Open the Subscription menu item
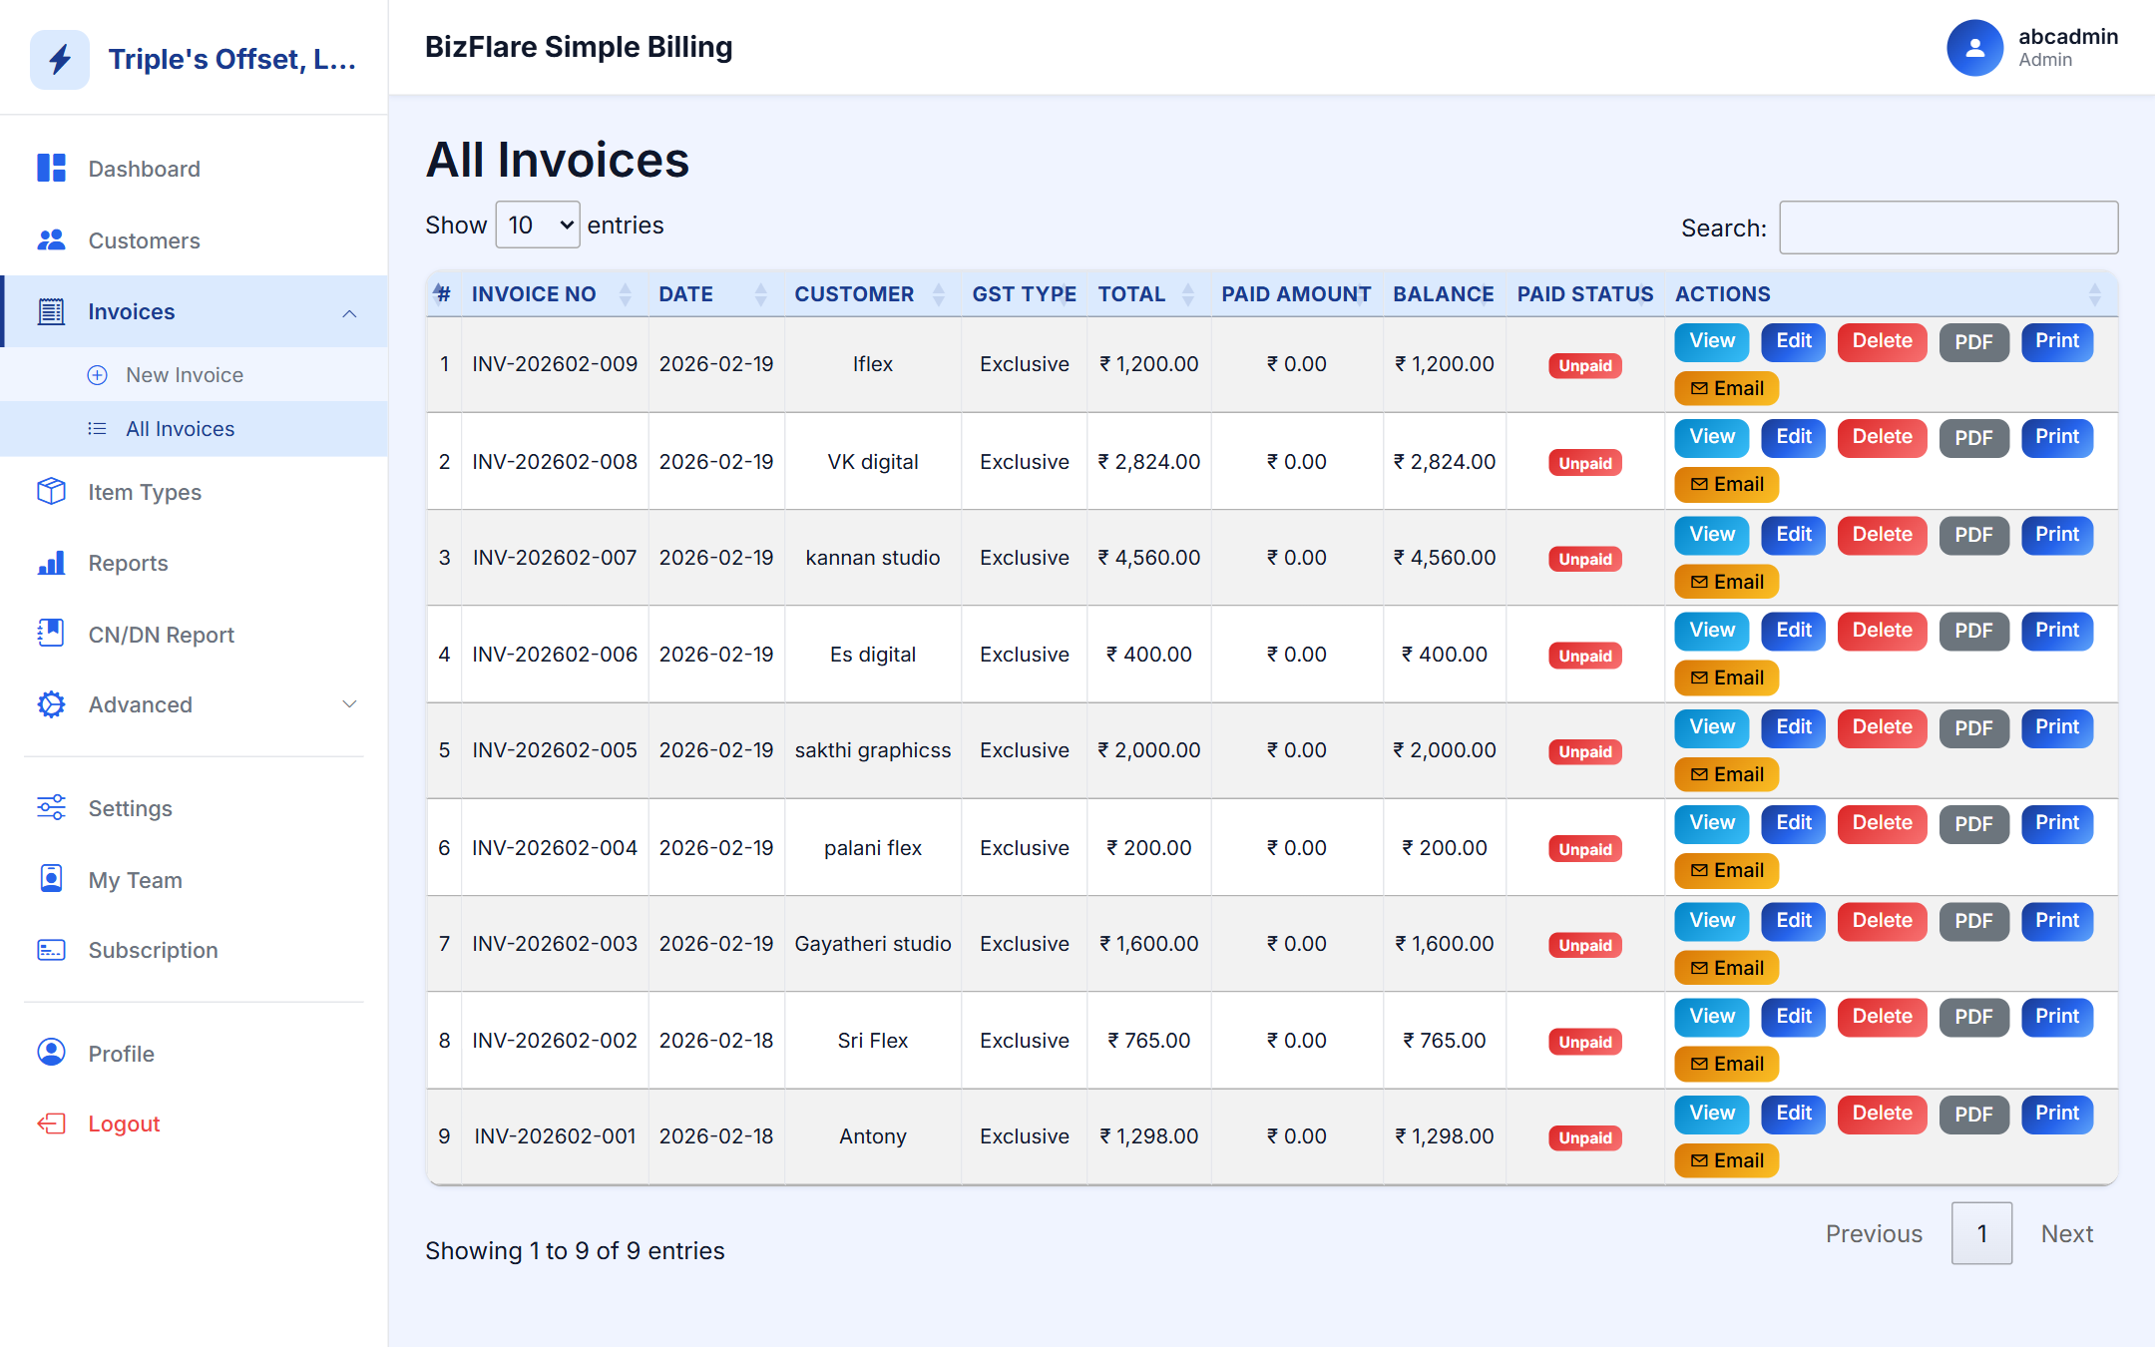This screenshot has width=2155, height=1347. click(195, 950)
